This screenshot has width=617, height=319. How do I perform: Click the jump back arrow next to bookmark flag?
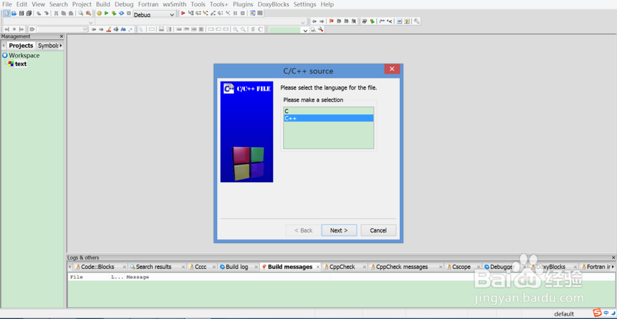click(x=314, y=21)
